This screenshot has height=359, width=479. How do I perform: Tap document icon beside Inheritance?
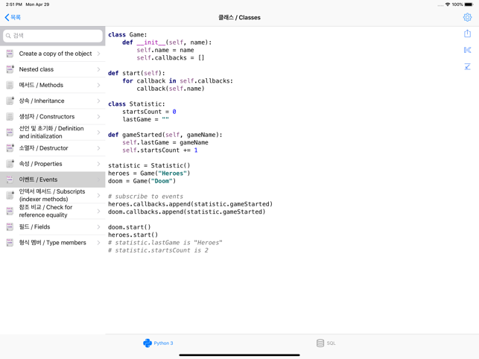tap(10, 101)
